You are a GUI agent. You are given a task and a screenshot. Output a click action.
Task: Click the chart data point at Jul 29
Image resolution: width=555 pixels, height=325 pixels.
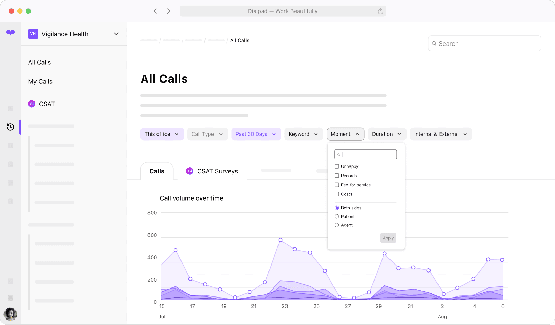click(x=385, y=253)
